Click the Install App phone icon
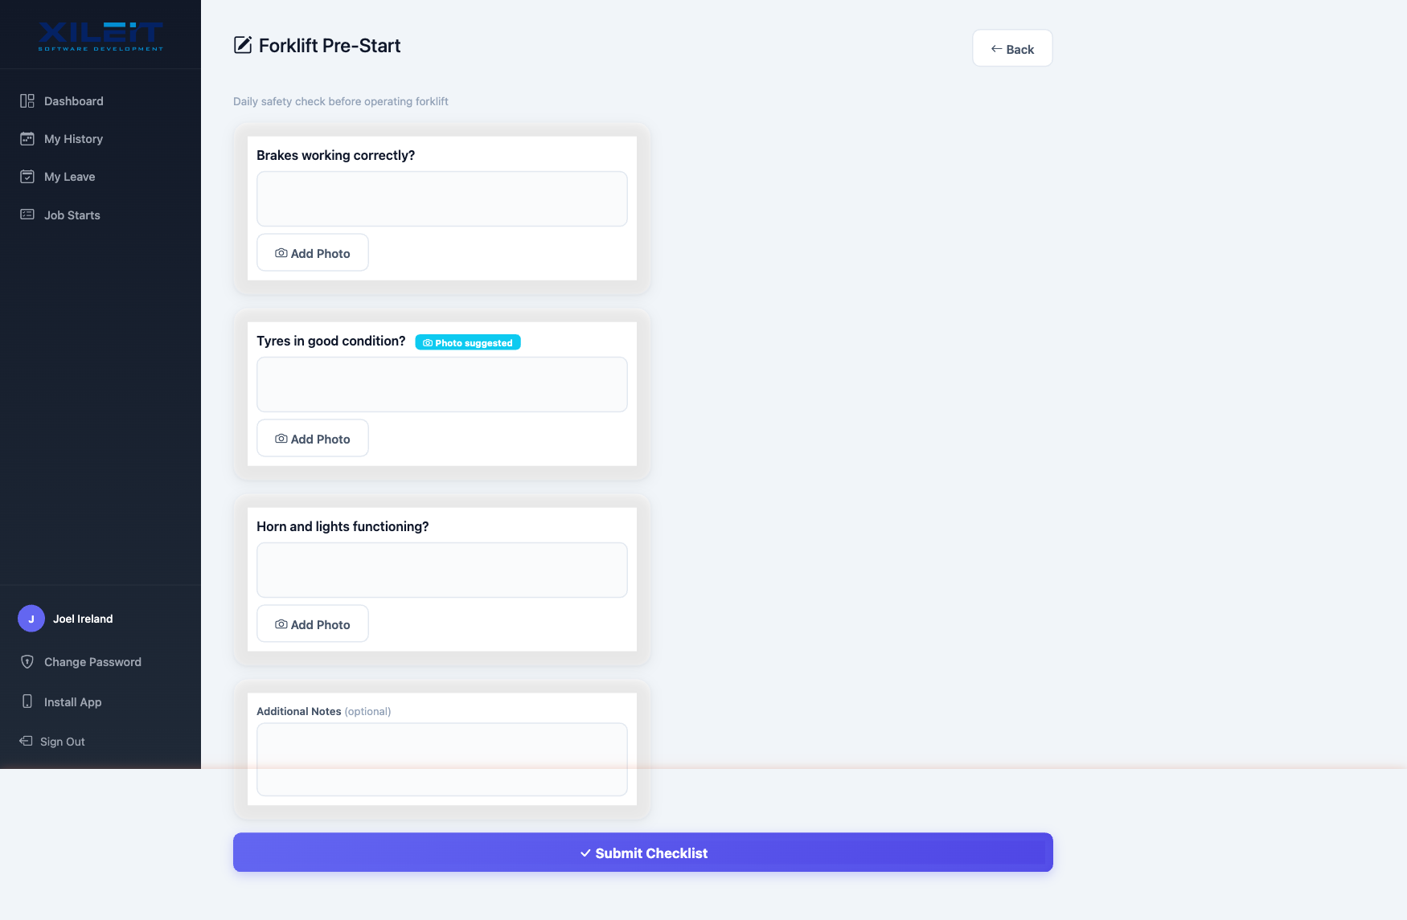The height and width of the screenshot is (920, 1407). [27, 701]
